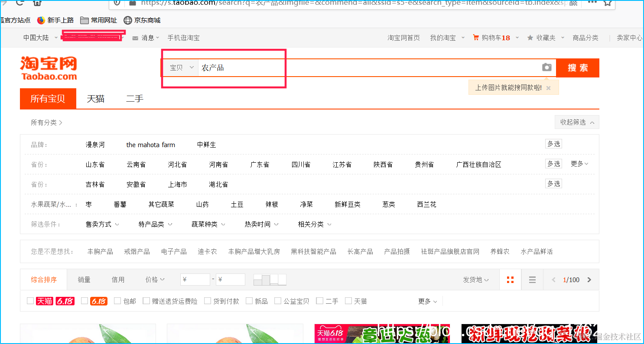This screenshot has height=344, width=644.
Task: Click the price distribution histogram slider
Action: (x=270, y=280)
